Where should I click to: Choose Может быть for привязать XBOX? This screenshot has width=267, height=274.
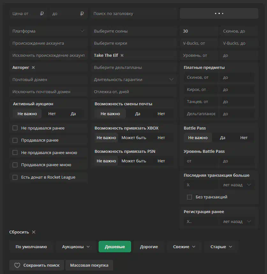coord(134,138)
